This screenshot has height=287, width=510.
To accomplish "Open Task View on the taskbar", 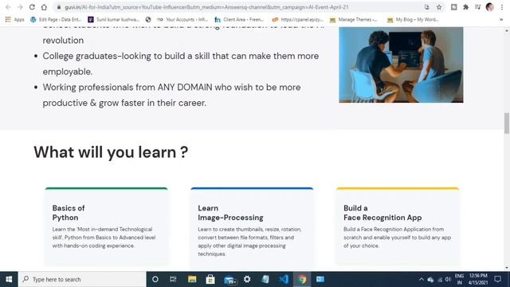I will tap(173, 279).
